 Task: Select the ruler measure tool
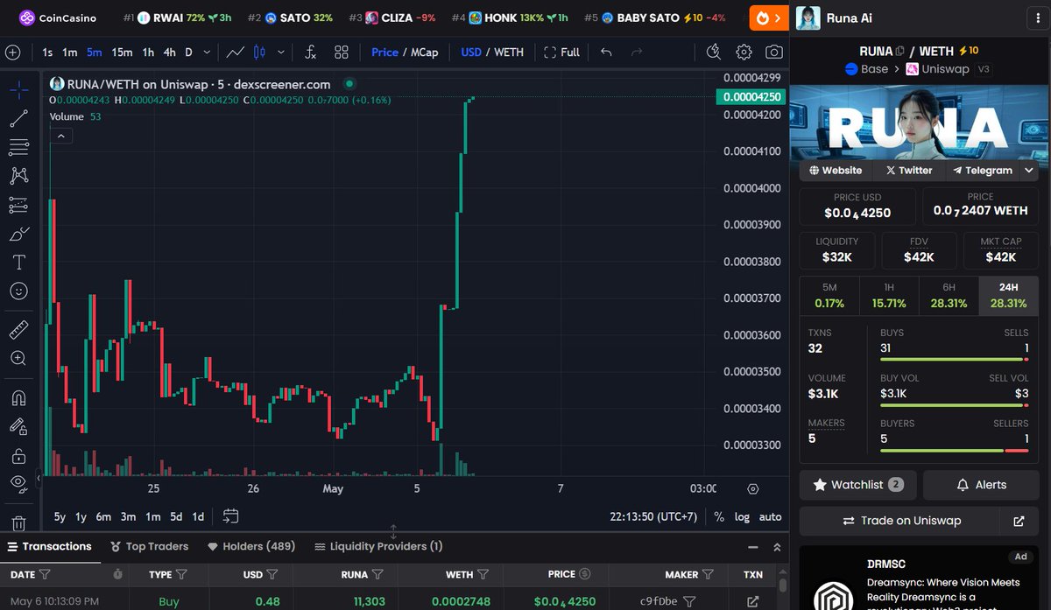click(x=18, y=329)
